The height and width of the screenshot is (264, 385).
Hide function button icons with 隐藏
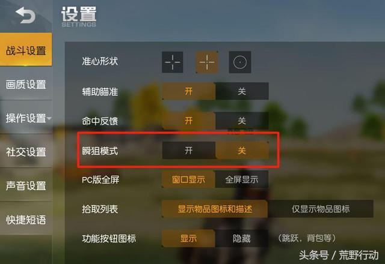coord(242,238)
